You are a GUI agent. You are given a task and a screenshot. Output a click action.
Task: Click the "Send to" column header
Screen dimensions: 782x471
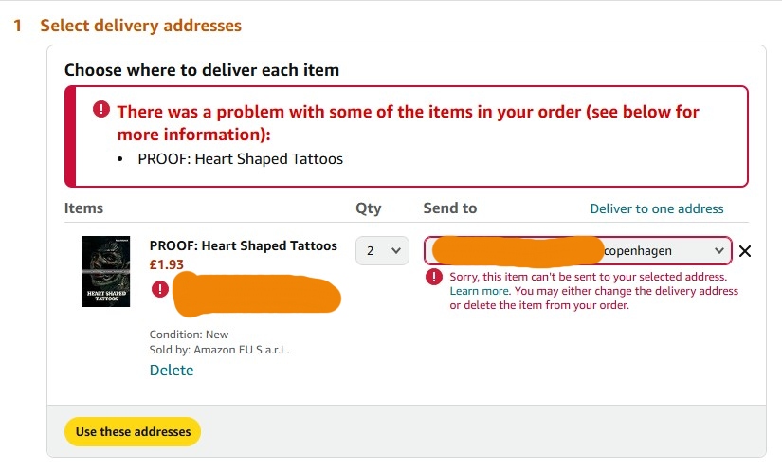pos(450,208)
